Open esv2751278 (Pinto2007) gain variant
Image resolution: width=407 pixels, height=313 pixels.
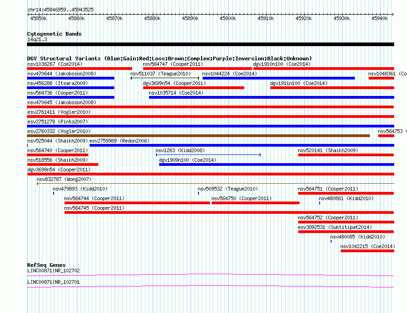click(x=210, y=126)
